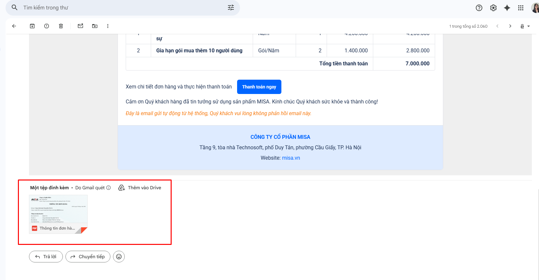Open Google apps grid

pyautogui.click(x=521, y=8)
